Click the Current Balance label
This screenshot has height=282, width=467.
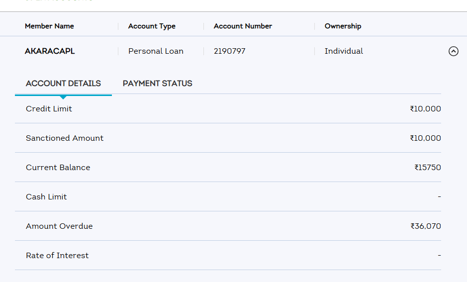pos(58,167)
